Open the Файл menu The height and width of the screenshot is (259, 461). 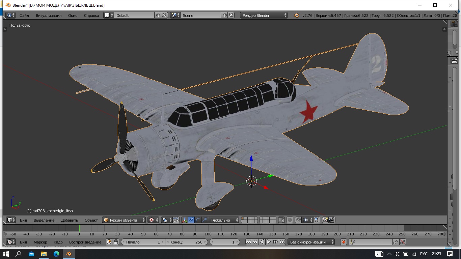24,15
